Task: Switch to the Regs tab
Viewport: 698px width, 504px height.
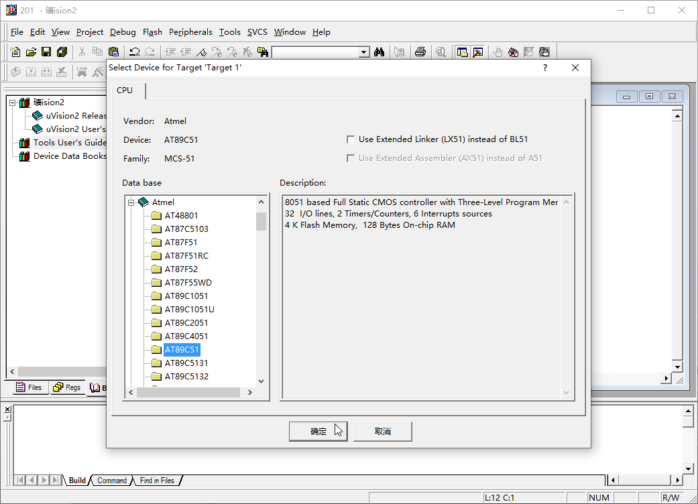Action: [x=67, y=387]
